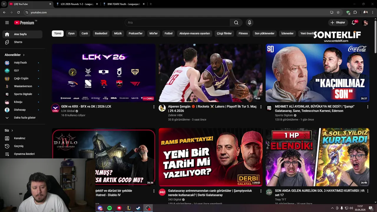Open the YouTube hamburger guide menu
The height and width of the screenshot is (212, 377).
point(7,23)
